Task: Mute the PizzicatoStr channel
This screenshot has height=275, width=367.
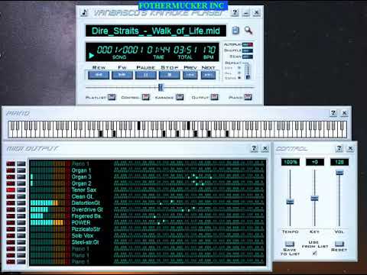Action: pos(11,229)
